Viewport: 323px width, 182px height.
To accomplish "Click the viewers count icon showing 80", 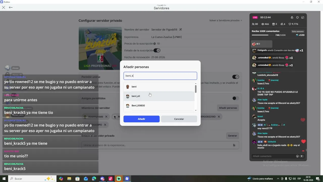I will point(253,24).
